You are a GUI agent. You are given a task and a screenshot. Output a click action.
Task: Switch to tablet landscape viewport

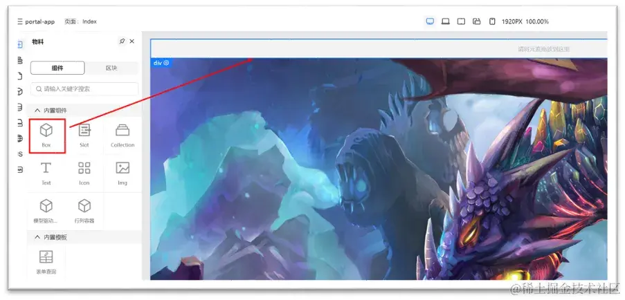461,21
